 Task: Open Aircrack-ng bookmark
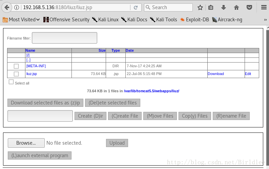pos(227,20)
